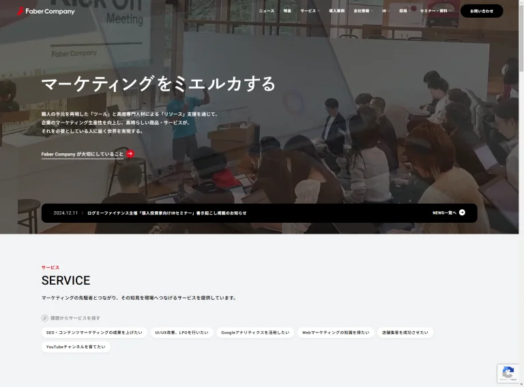Expand the サービス dropdown in navigation

310,11
